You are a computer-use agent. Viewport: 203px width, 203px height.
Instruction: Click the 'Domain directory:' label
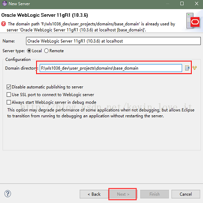point(22,68)
